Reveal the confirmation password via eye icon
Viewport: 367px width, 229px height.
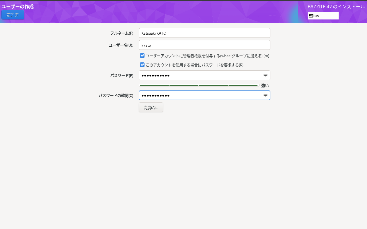(265, 95)
